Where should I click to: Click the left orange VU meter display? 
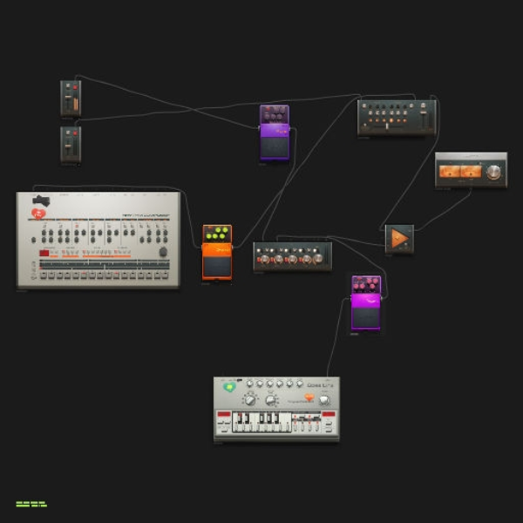click(x=450, y=172)
